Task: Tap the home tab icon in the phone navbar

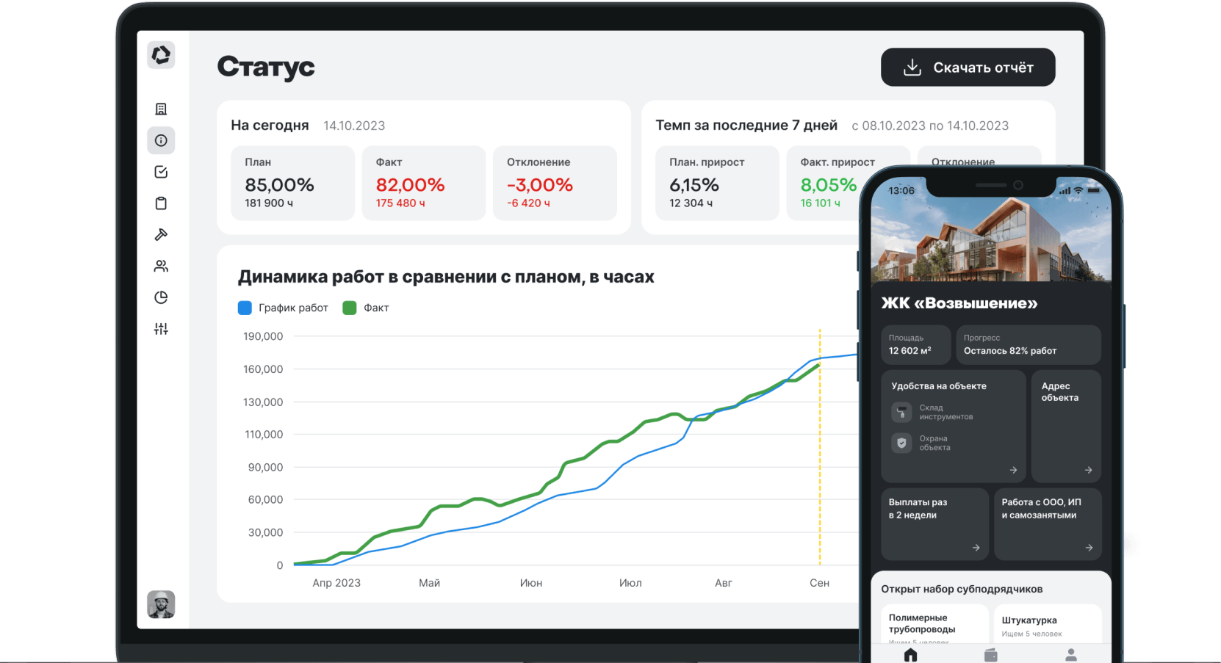Action: click(911, 654)
